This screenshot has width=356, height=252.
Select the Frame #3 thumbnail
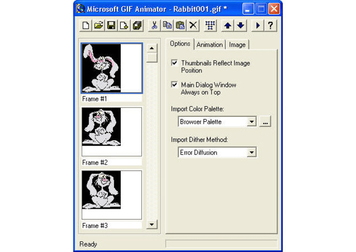[x=112, y=195]
